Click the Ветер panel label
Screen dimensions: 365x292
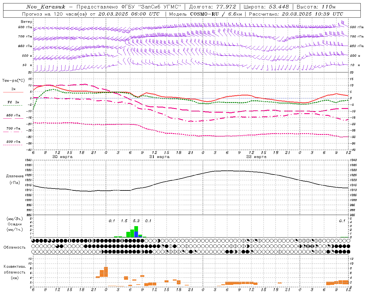pyautogui.click(x=27, y=22)
